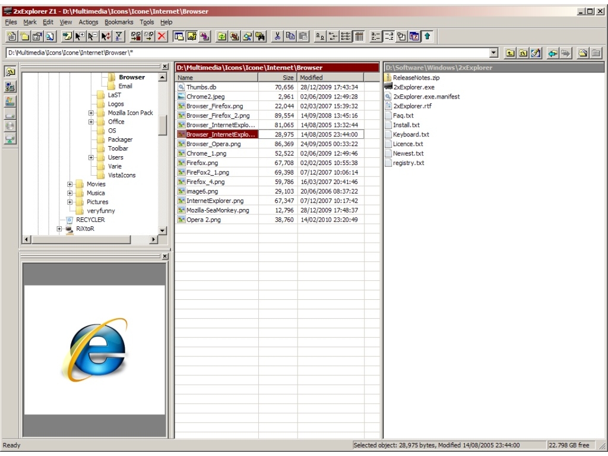Click the bottom monitor icon in left sidebar strip

(11, 139)
